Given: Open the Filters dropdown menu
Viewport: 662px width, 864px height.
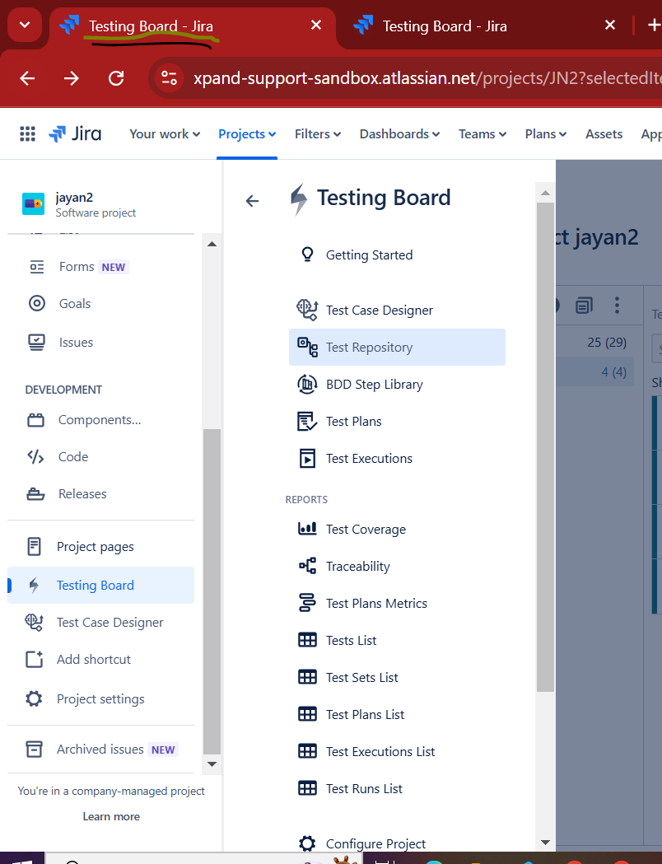Looking at the screenshot, I should (318, 134).
